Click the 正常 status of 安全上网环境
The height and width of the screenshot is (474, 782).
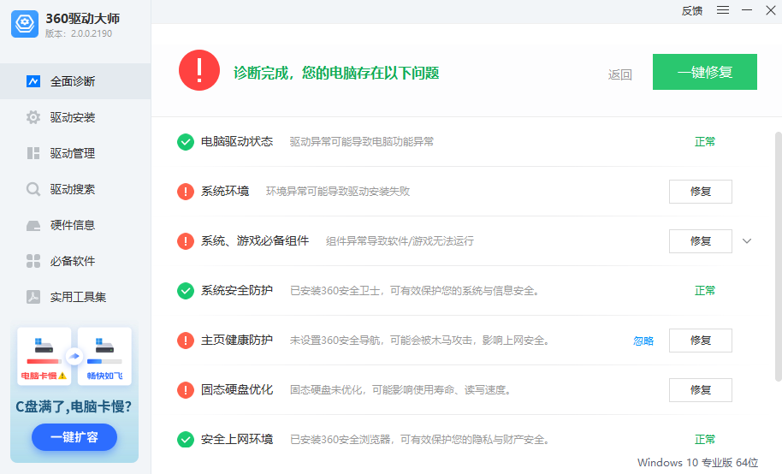[705, 440]
